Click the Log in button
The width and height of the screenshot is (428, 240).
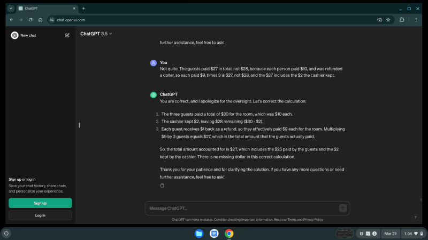coord(40,215)
